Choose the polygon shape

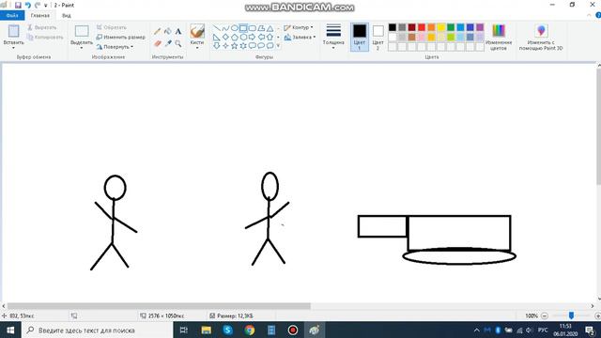[261, 28]
